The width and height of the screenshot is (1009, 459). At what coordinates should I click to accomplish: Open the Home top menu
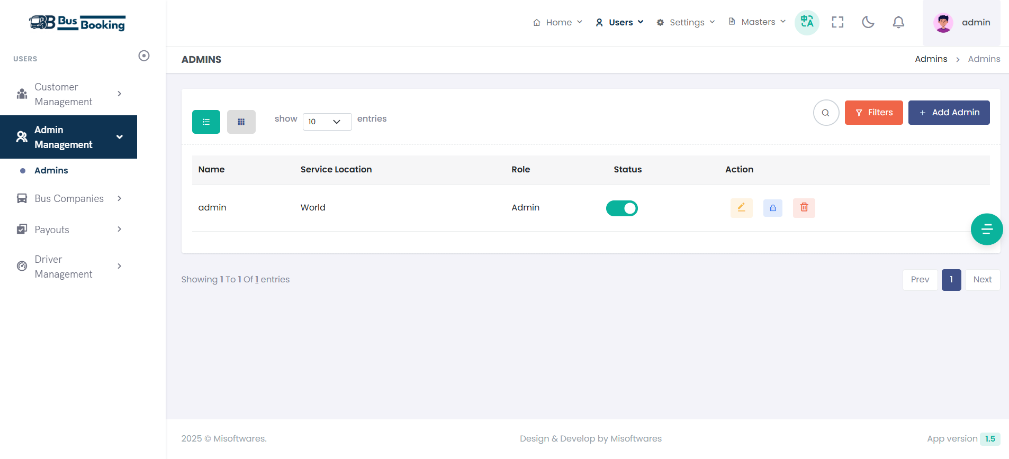pos(557,22)
